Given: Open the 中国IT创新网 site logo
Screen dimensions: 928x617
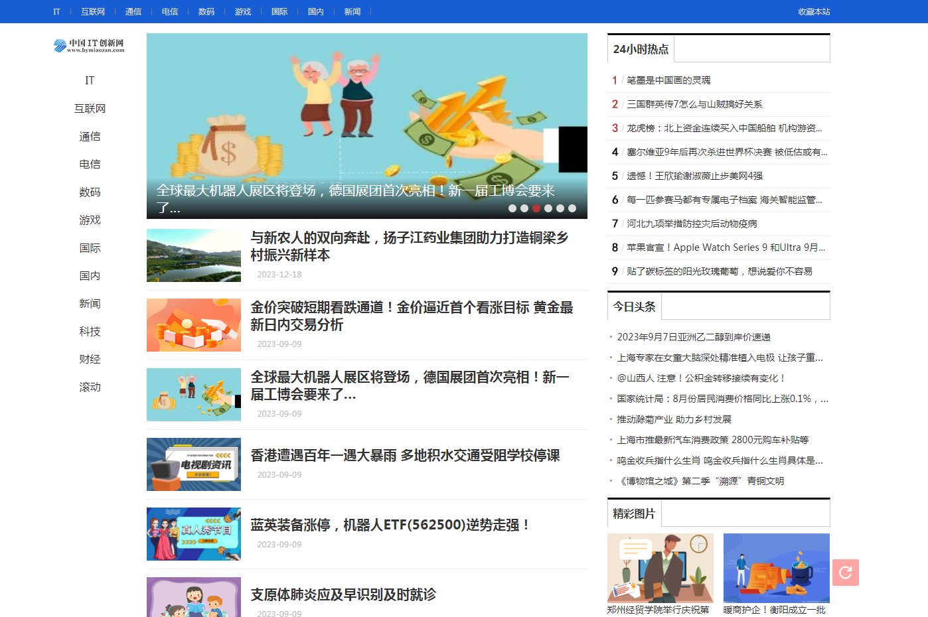Looking at the screenshot, I should click(x=89, y=45).
